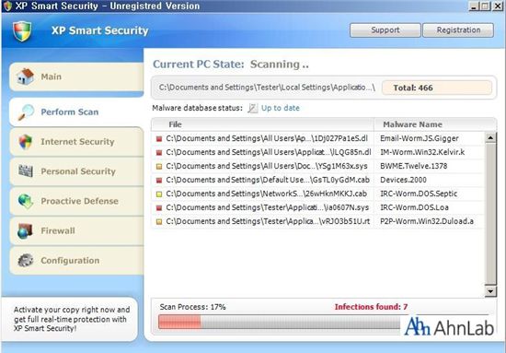Switch to the Internet Security tab
Screen dimensions: 506x353
tap(76, 142)
